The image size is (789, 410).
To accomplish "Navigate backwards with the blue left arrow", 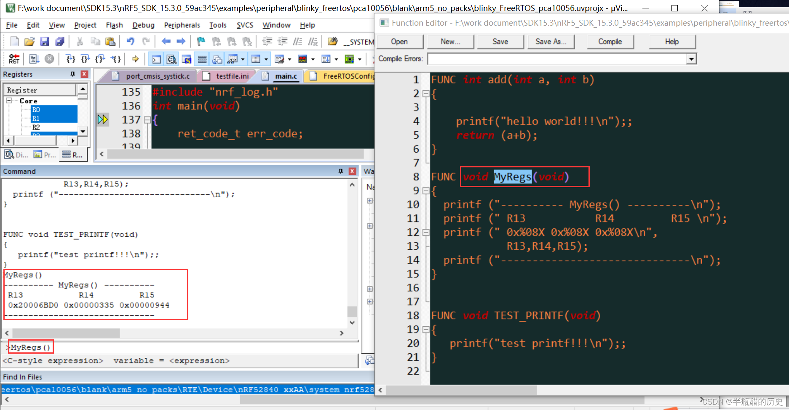I will tap(166, 41).
